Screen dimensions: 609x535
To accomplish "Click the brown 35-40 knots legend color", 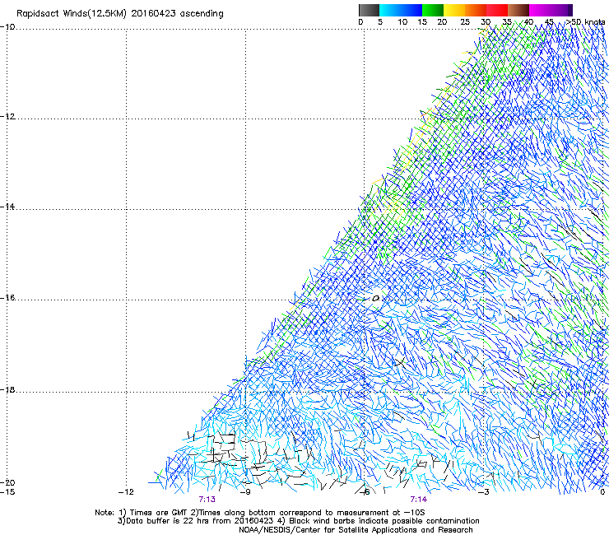I will [518, 10].
